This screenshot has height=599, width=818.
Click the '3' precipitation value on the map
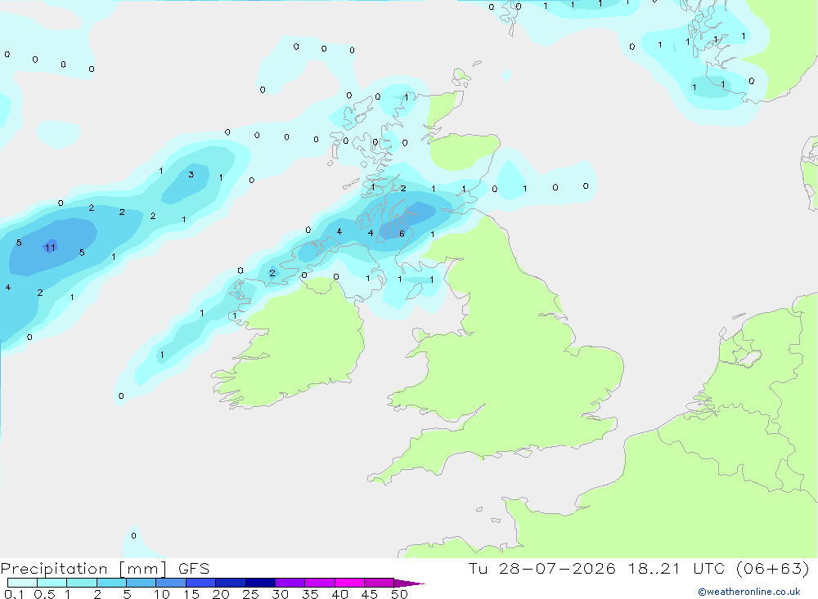[x=191, y=175]
